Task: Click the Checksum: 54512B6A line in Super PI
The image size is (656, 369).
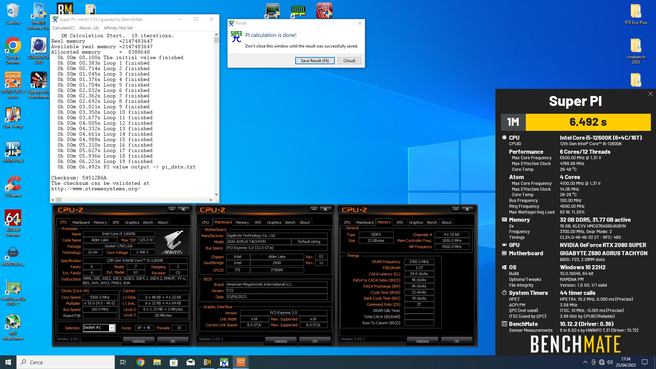Action: [x=79, y=178]
